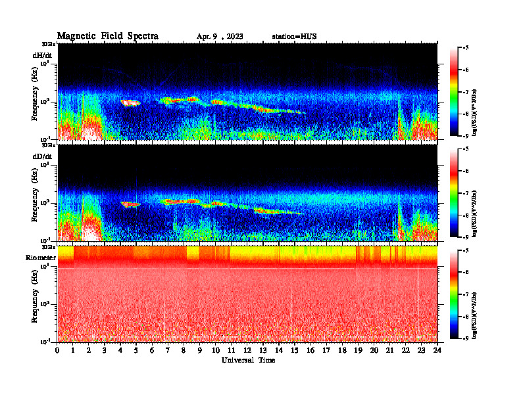This screenshot has height=402, width=521.
Task: Click hour tick label 21 on time axis
Action: click(x=389, y=350)
